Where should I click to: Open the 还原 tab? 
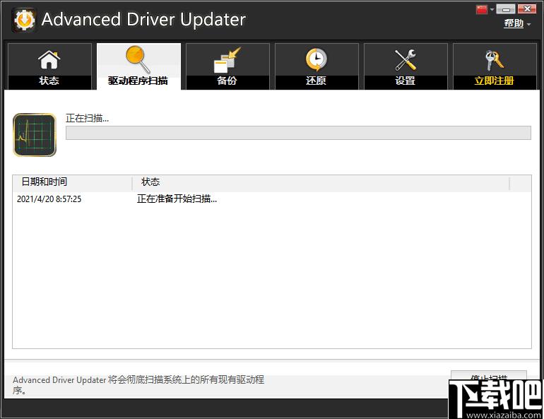[x=317, y=66]
